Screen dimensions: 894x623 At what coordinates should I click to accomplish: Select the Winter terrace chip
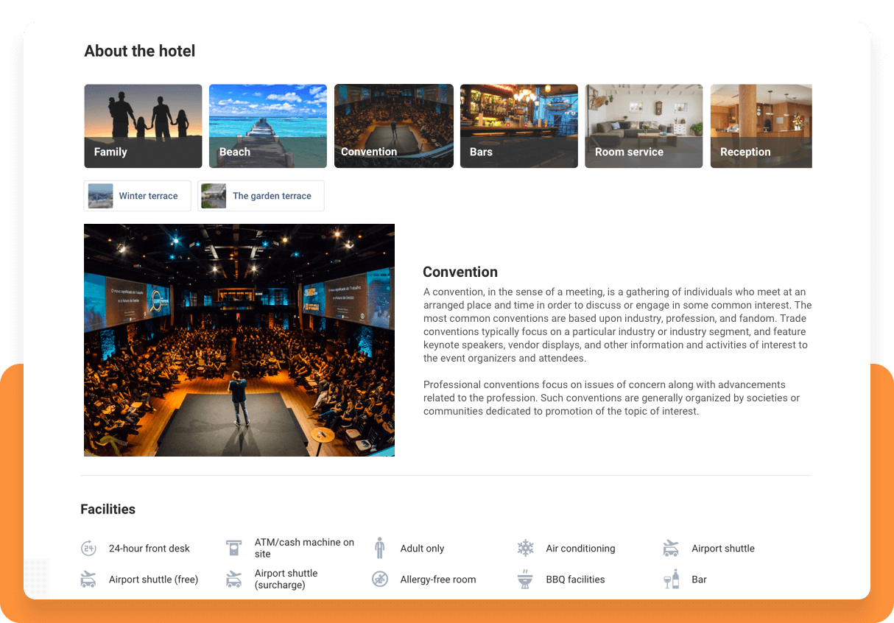pos(137,196)
